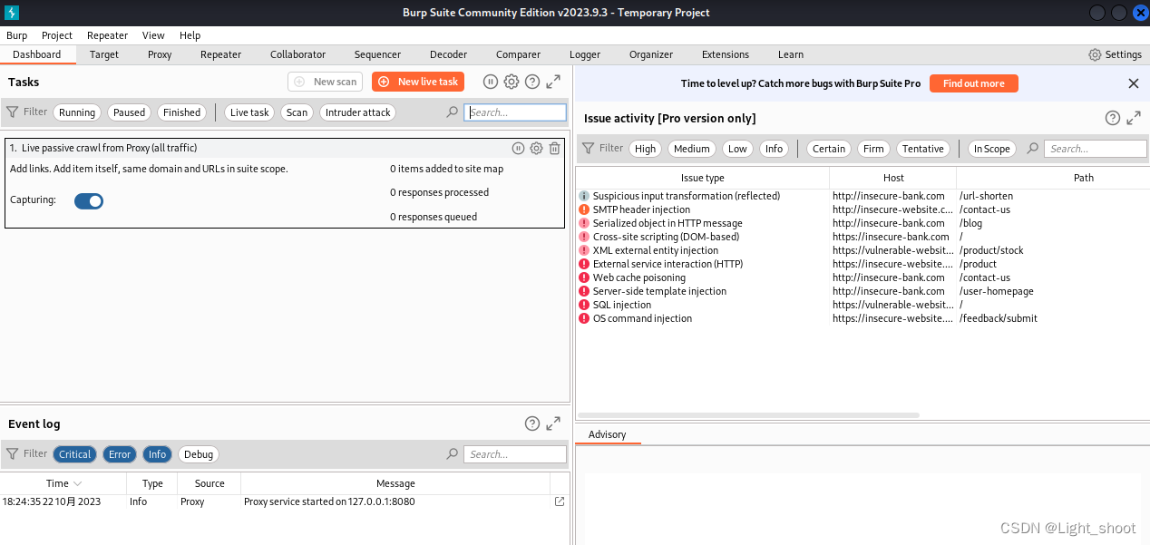Click magnifier icon beside Issue activity search
Image resolution: width=1150 pixels, height=545 pixels.
click(x=1033, y=148)
